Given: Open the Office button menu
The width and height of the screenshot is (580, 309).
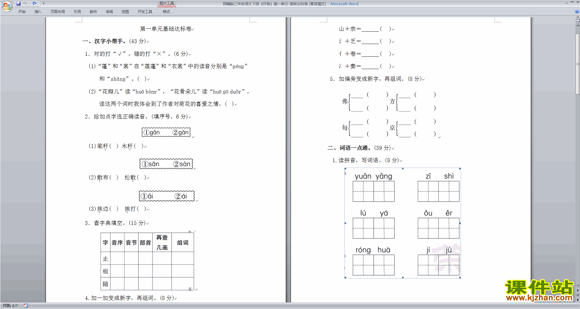Looking at the screenshot, I should point(7,6).
